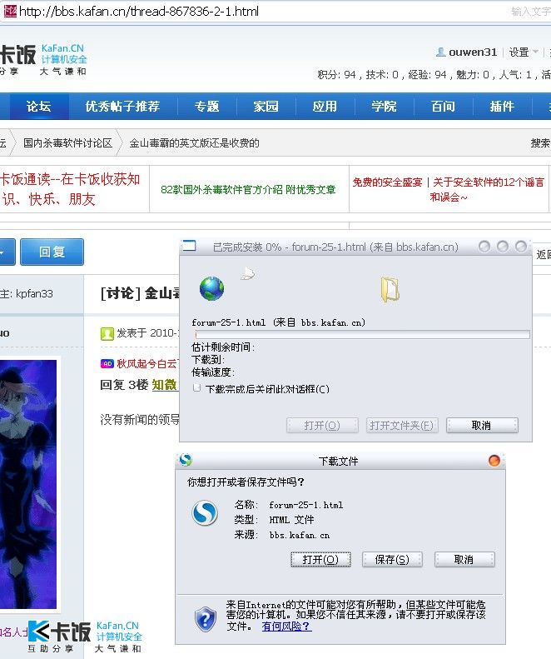Open 国内杀毒软件讨论区 breadcrumb link

coord(67,143)
